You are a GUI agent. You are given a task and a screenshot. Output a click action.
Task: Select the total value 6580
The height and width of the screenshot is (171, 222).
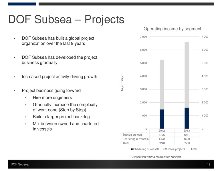click(187, 143)
